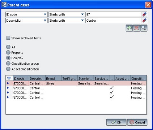Viewport: 153px width, 130px height.
Task: Click the Cancel button
Action: [x=137, y=122]
